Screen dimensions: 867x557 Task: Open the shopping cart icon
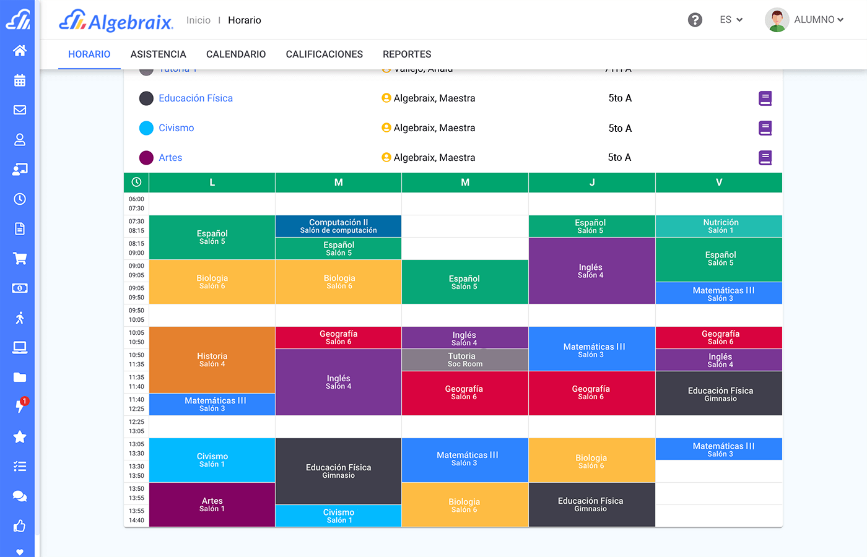click(x=19, y=258)
